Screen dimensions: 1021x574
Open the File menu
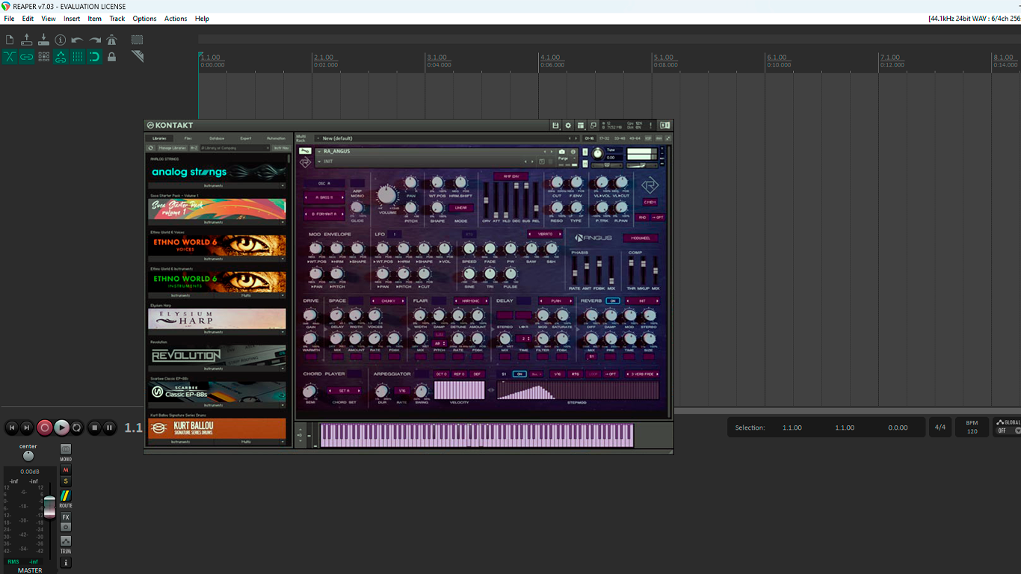tap(9, 19)
